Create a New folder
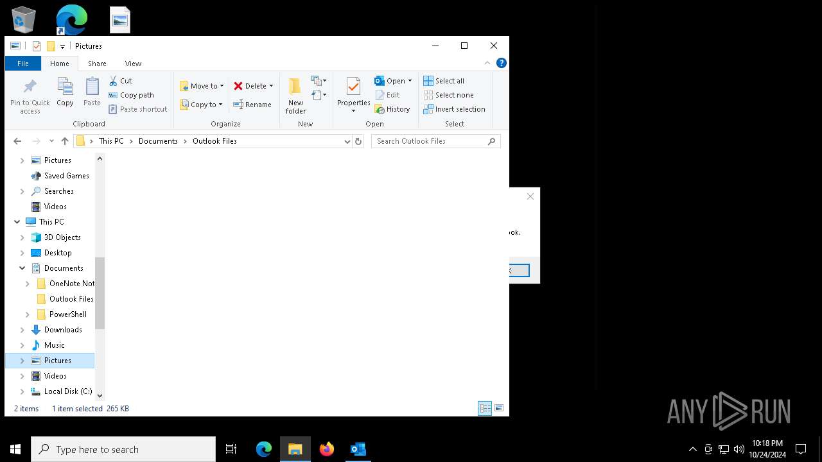The image size is (822, 462). click(x=295, y=96)
